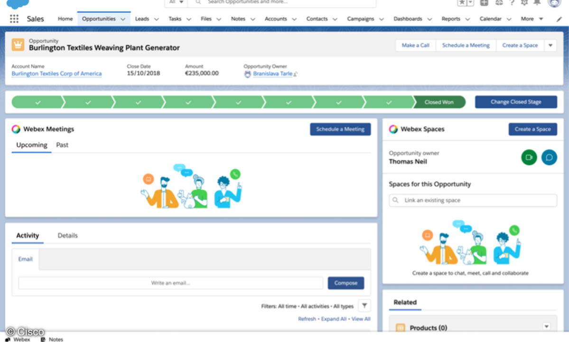
Task: Click the Compose email button
Action: (346, 283)
